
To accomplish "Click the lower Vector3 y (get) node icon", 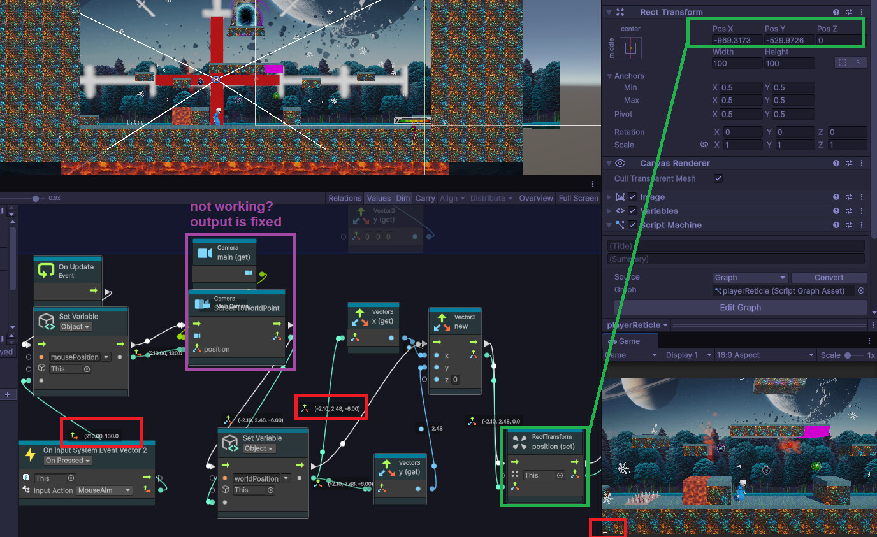I will [387, 468].
